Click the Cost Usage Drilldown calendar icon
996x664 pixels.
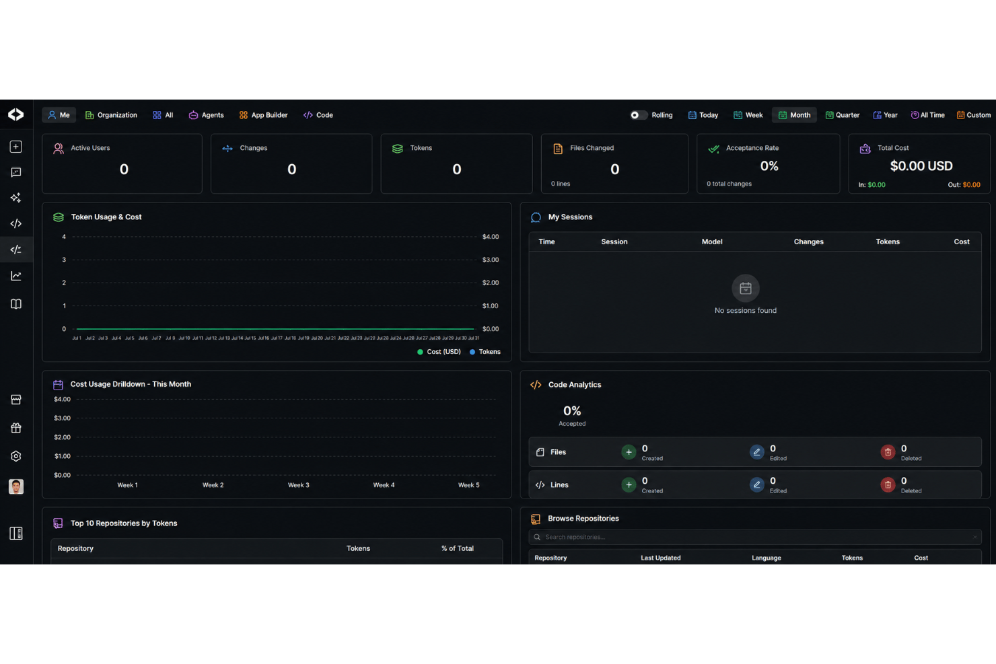[58, 385]
